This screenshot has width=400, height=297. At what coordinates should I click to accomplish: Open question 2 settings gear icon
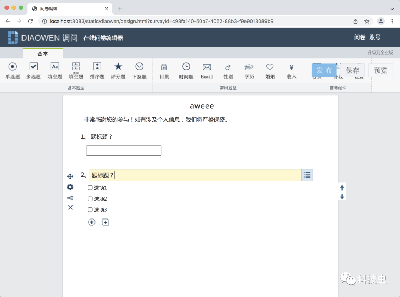(70, 187)
